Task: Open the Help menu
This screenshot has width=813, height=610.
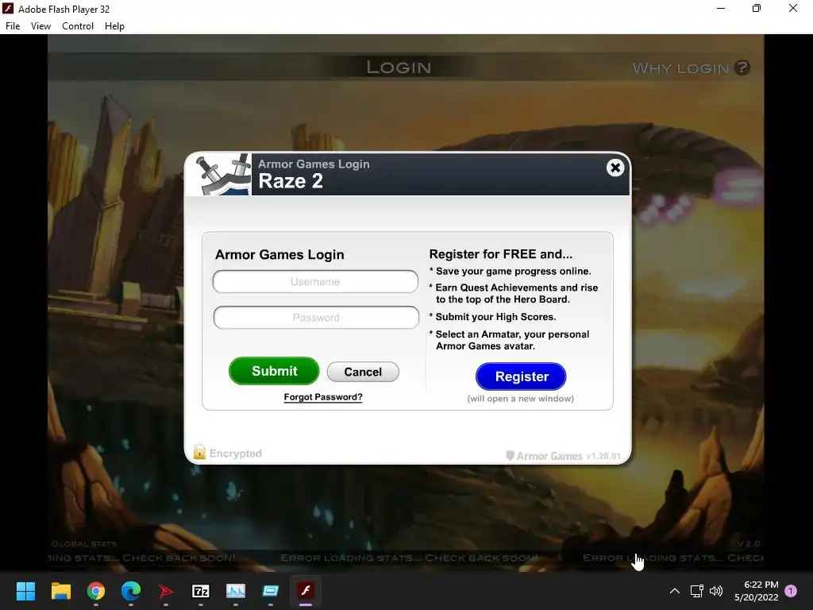Action: pyautogui.click(x=114, y=26)
